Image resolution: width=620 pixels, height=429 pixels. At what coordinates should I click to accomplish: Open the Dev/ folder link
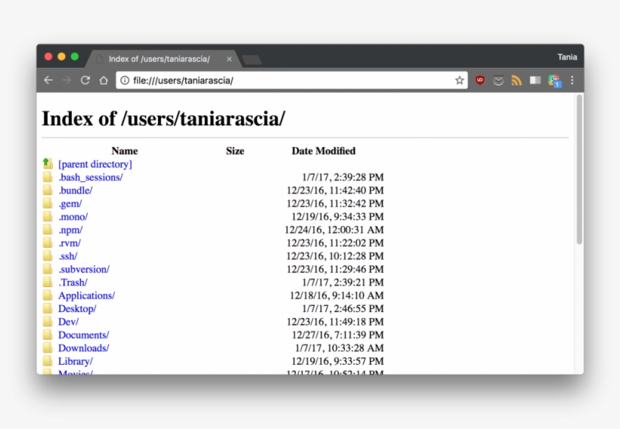[68, 322]
